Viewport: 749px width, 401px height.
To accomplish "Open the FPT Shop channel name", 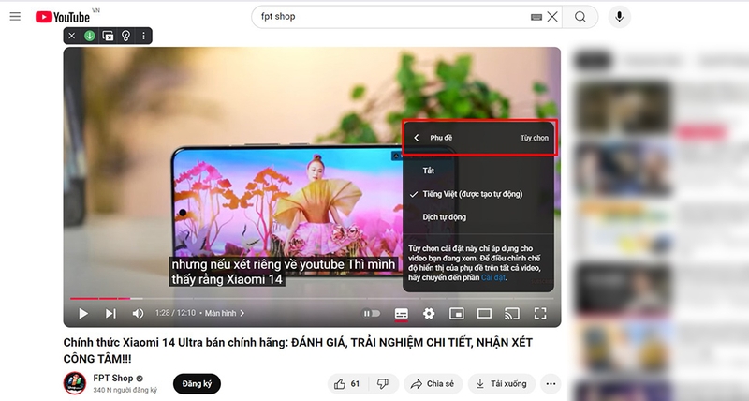I will coord(112,379).
